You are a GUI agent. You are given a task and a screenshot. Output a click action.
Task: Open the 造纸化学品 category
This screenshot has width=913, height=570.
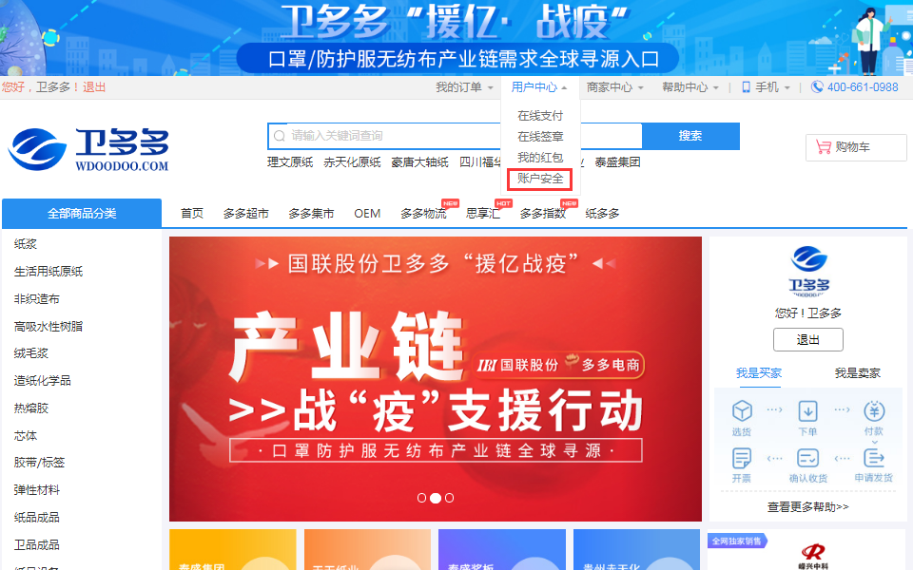(43, 380)
